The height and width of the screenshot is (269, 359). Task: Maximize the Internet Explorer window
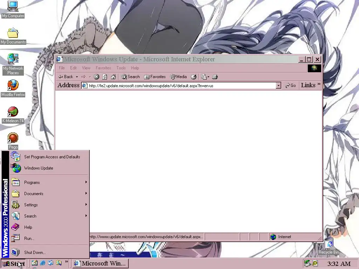click(309, 60)
